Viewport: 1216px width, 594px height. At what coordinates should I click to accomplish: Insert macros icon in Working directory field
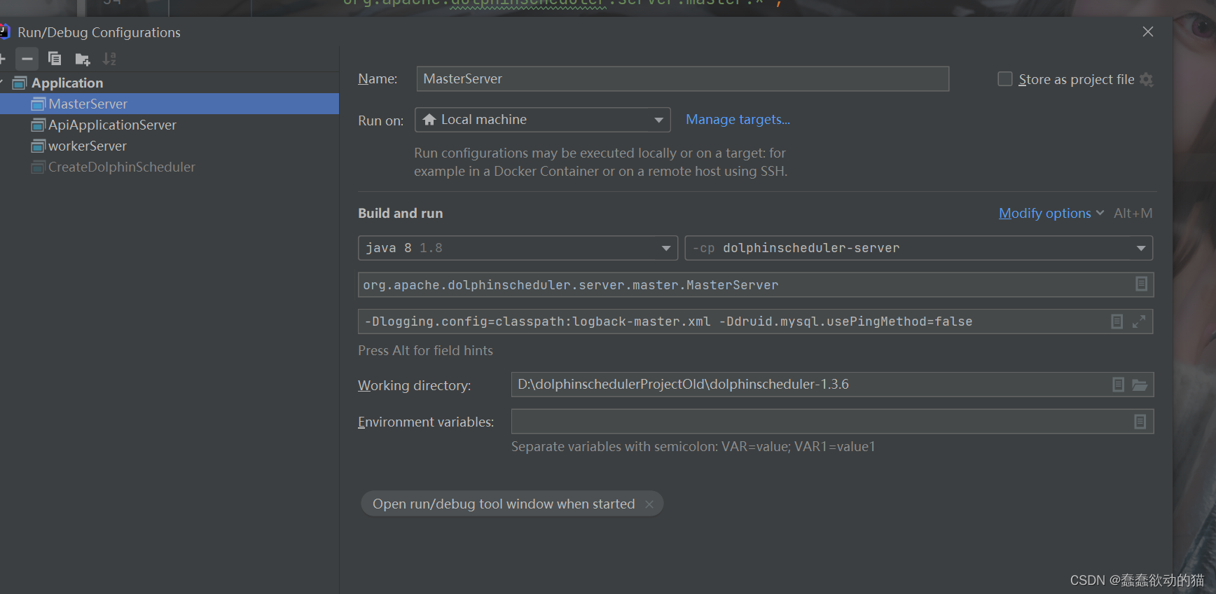click(1119, 385)
